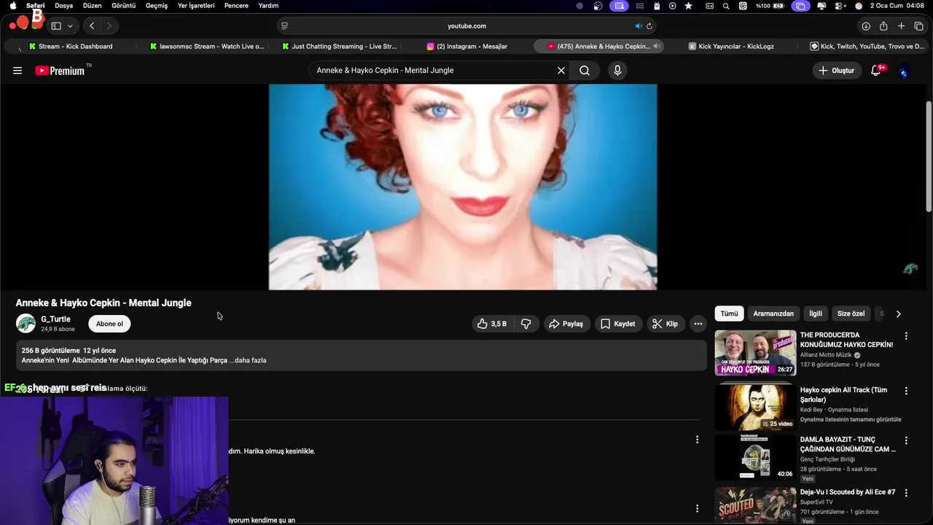Image resolution: width=933 pixels, height=525 pixels.
Task: Click Paylaş share button
Action: tap(566, 324)
